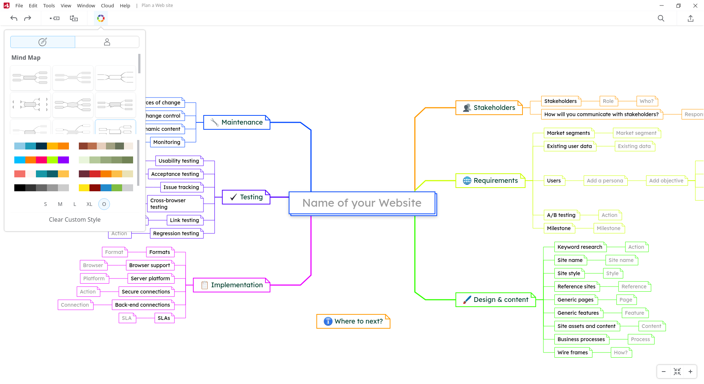Click the fit-to-screen zoom icon
704x384 pixels.
coord(677,372)
